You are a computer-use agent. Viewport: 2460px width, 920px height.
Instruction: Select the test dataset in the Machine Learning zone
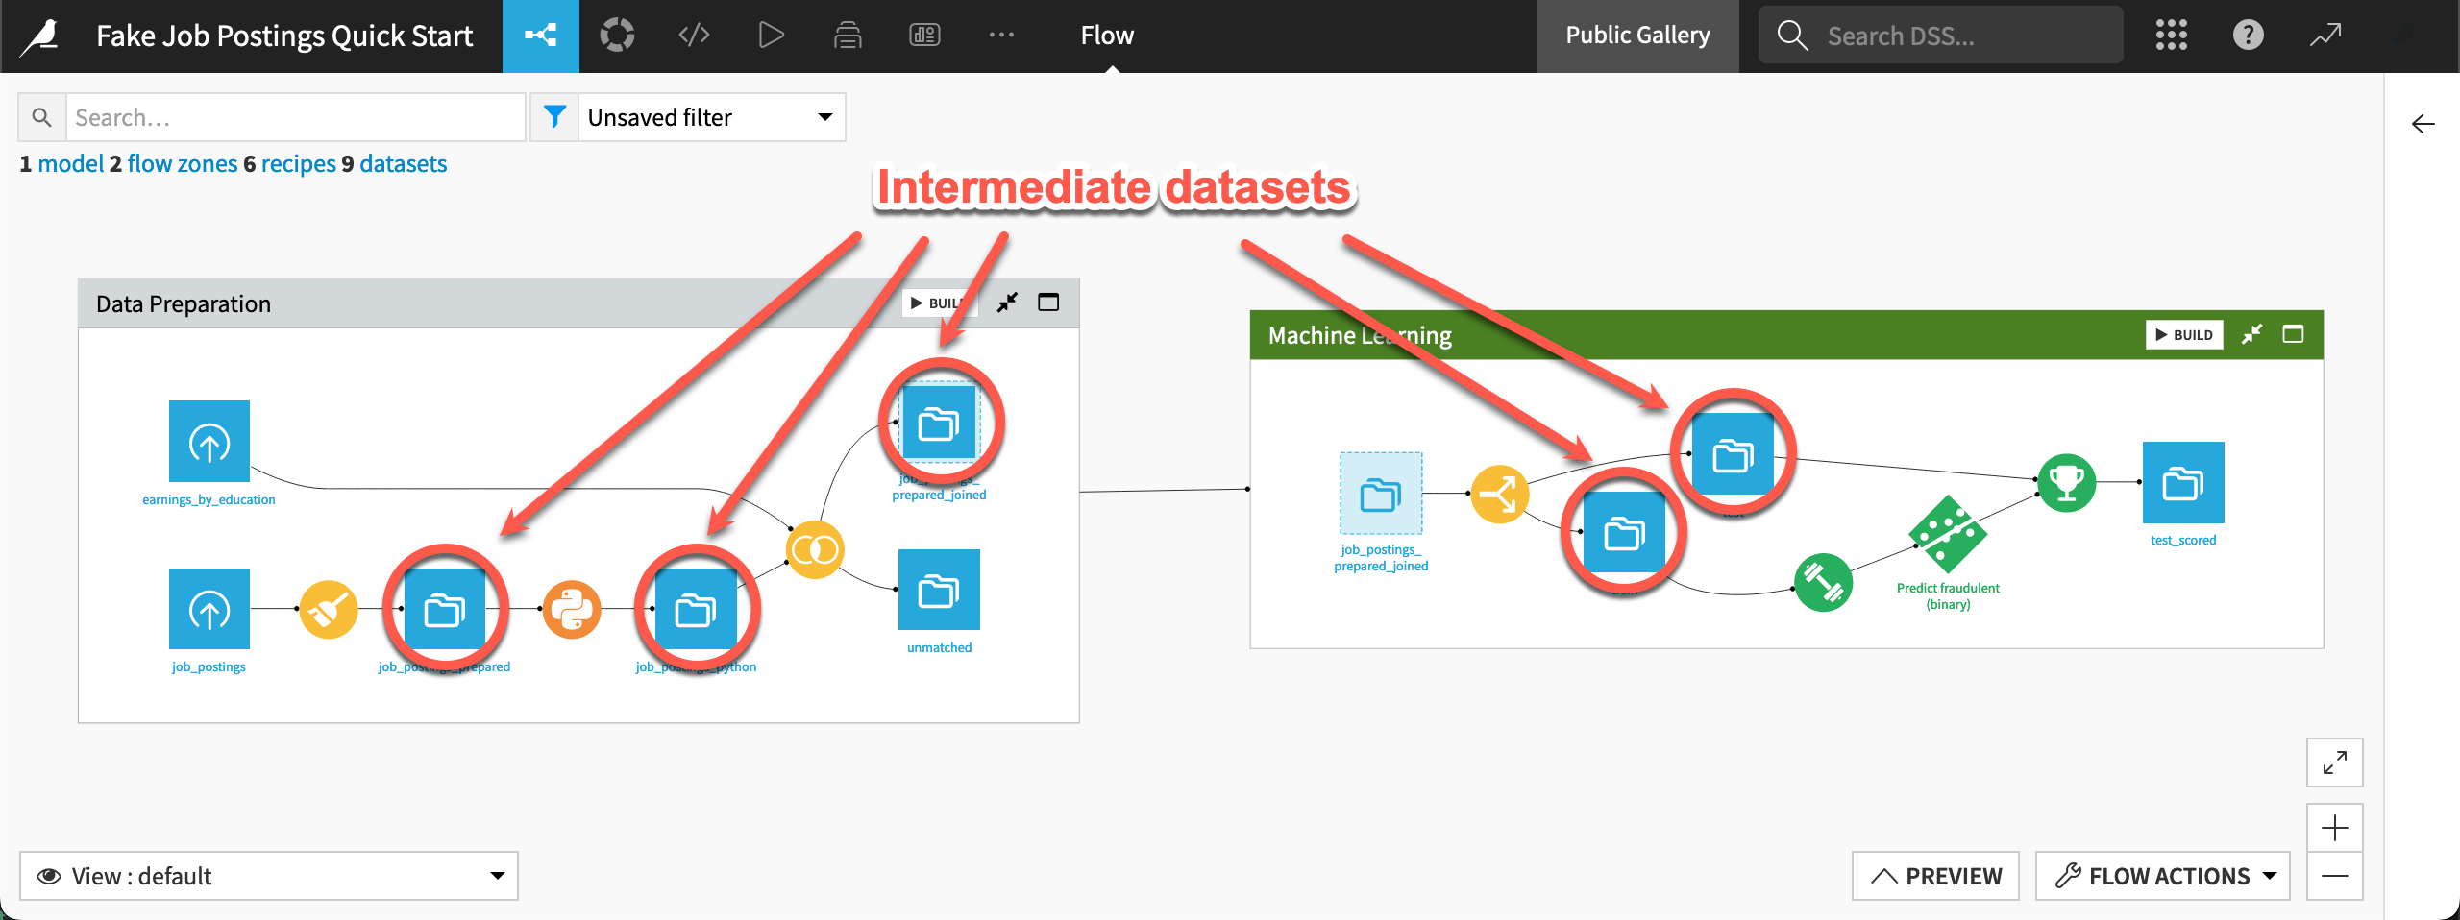coord(1733,454)
